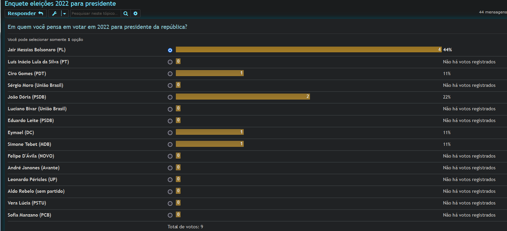Click the Responder reply button
This screenshot has width=507, height=231.
click(26, 13)
